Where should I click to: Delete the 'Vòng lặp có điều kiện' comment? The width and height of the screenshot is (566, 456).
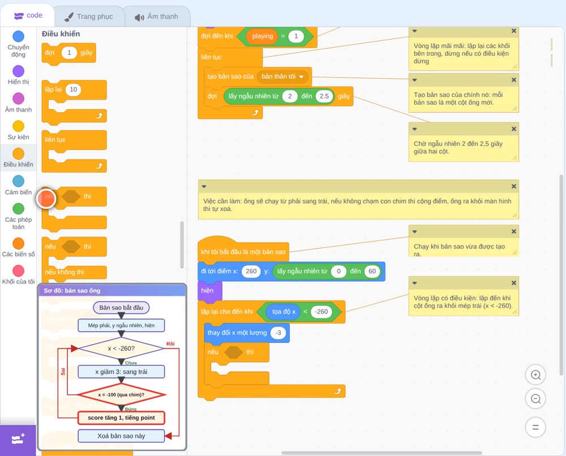514,283
